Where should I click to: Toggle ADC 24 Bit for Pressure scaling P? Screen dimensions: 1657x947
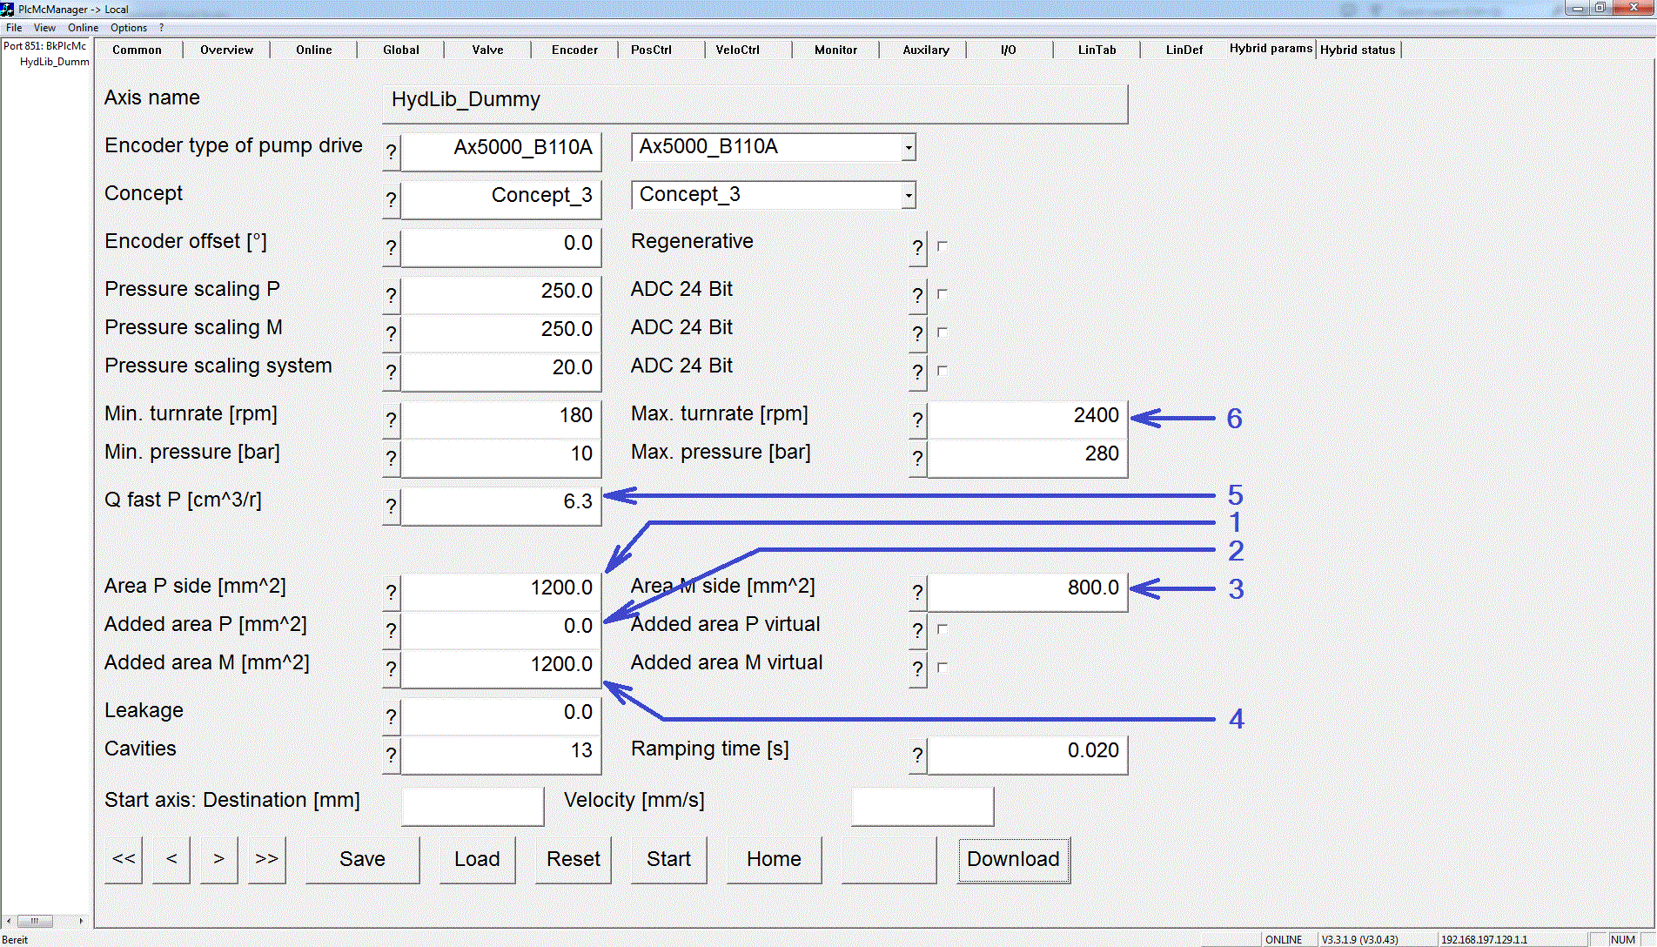click(x=943, y=294)
